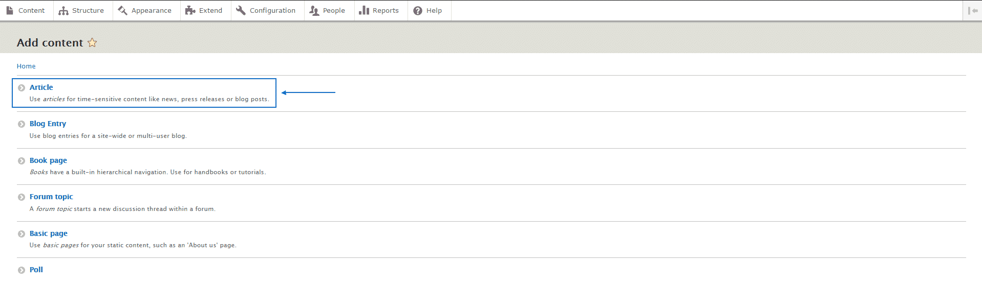This screenshot has width=982, height=285.
Task: Add this page to shortcuts using star
Action: click(92, 43)
